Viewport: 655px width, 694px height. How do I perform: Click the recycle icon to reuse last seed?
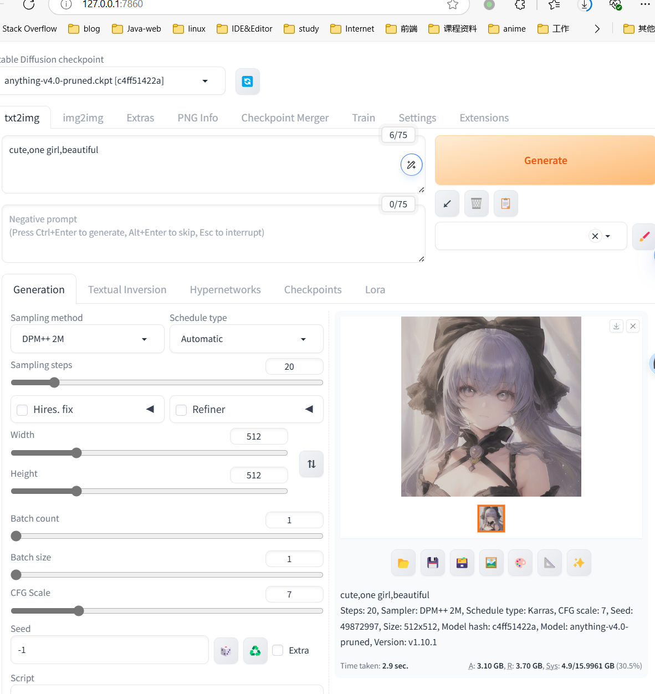(x=255, y=650)
